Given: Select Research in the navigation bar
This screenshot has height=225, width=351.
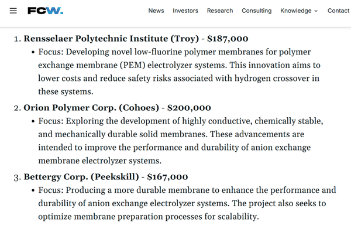Looking at the screenshot, I should [220, 11].
